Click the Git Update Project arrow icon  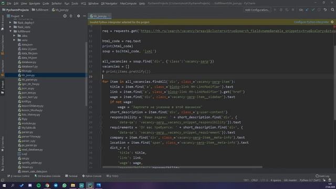(307, 10)
